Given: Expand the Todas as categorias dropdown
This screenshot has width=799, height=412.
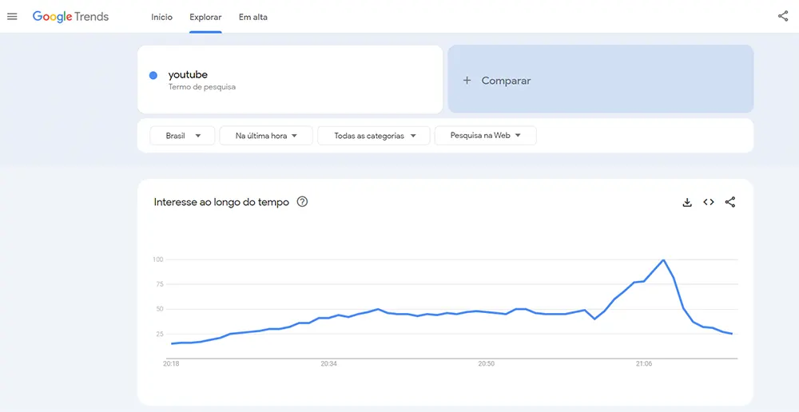Looking at the screenshot, I should point(374,136).
